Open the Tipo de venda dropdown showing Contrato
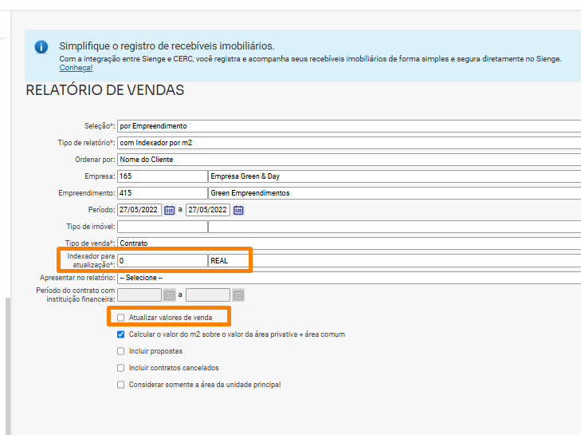The width and height of the screenshot is (581, 435). pyautogui.click(x=349, y=243)
